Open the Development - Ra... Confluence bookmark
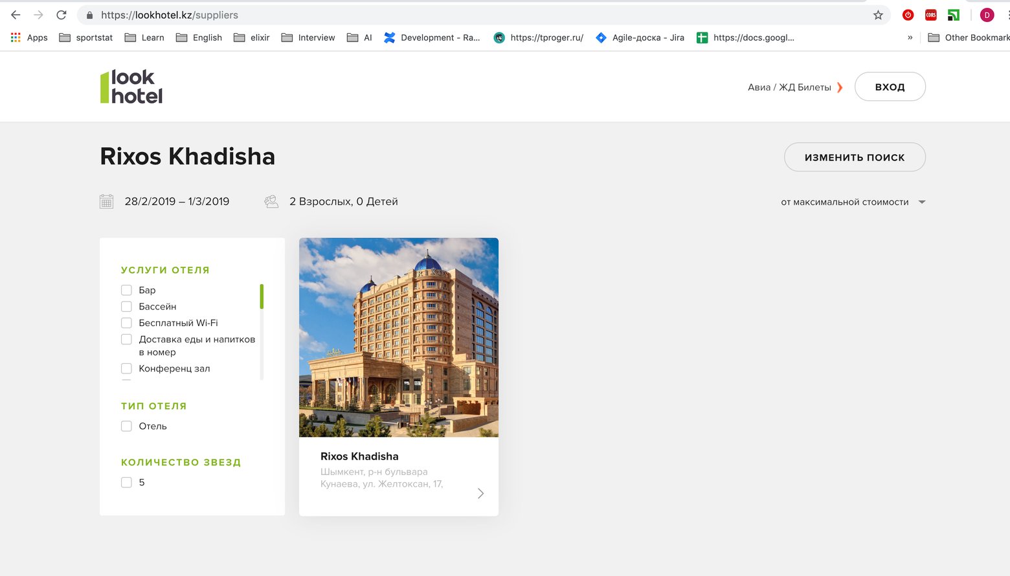1010x576 pixels. coord(432,38)
